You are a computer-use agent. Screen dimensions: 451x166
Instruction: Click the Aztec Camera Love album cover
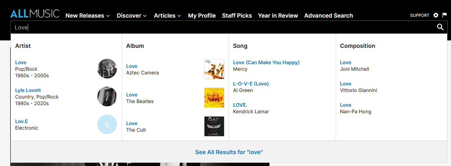tap(214, 69)
